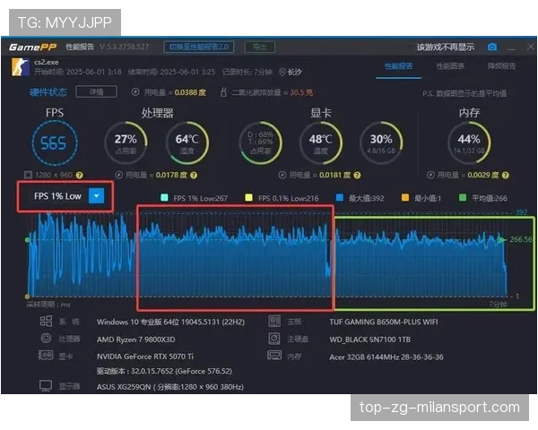Click the help icon next to 1280 × 960
The image size is (538, 430).
click(x=79, y=176)
